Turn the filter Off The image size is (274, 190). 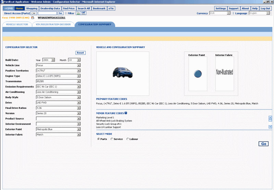pyautogui.click(x=83, y=13)
